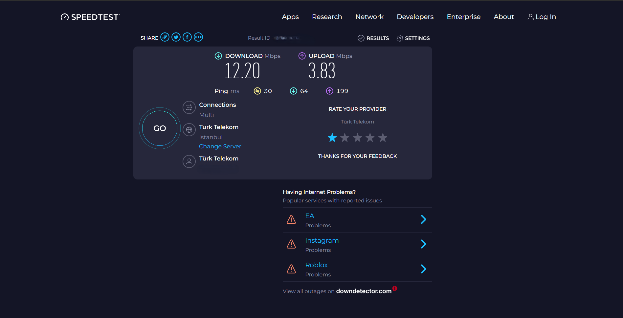Click the Results checkmark icon

(x=361, y=38)
